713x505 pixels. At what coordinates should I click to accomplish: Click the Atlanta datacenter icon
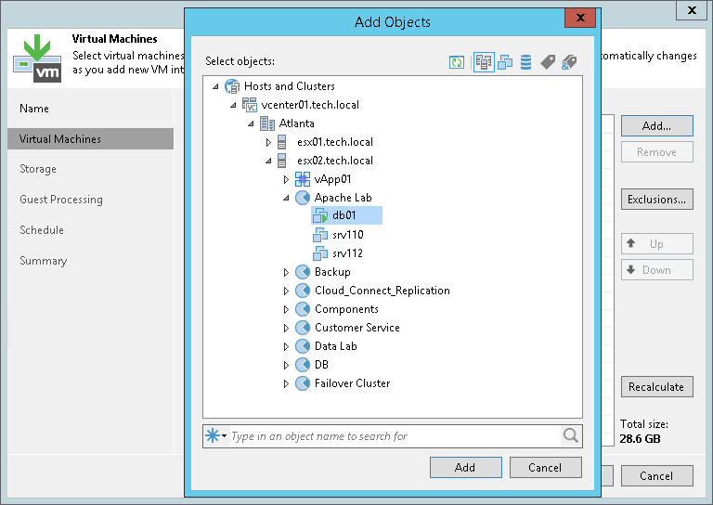click(x=267, y=123)
